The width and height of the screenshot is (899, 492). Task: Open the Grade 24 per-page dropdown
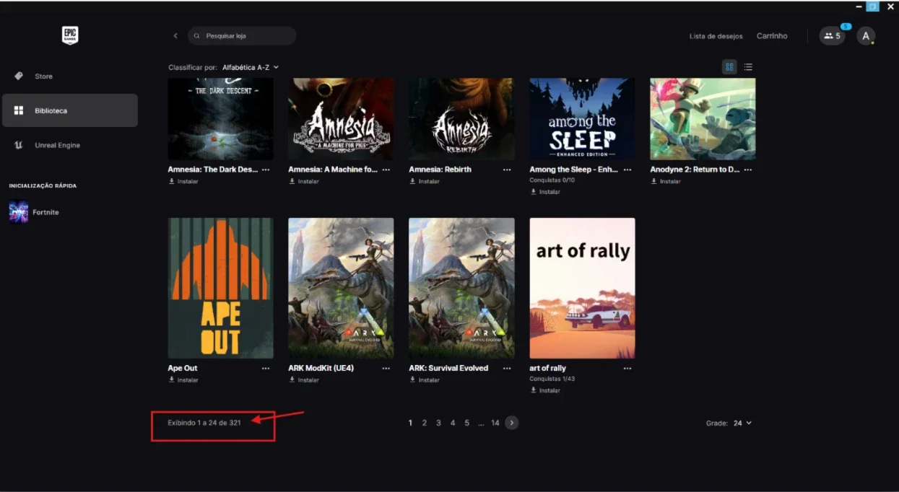[x=742, y=423]
